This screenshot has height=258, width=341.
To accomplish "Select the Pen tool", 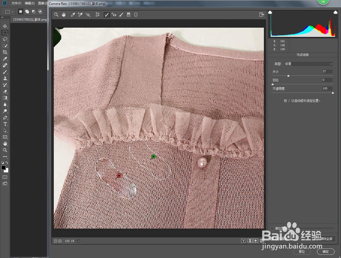I will [5, 118].
